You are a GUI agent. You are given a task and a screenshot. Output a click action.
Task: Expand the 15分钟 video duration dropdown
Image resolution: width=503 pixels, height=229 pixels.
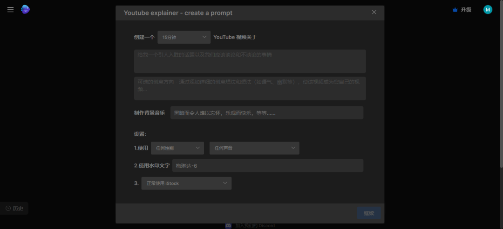[x=184, y=37]
